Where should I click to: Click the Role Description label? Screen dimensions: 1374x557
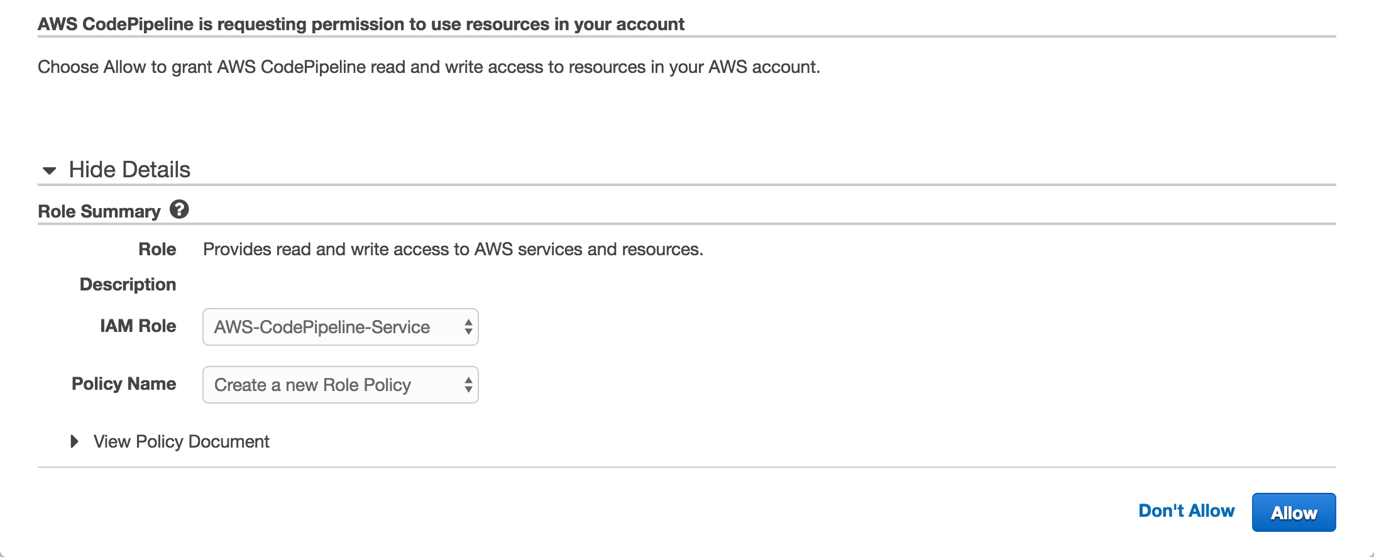128,284
